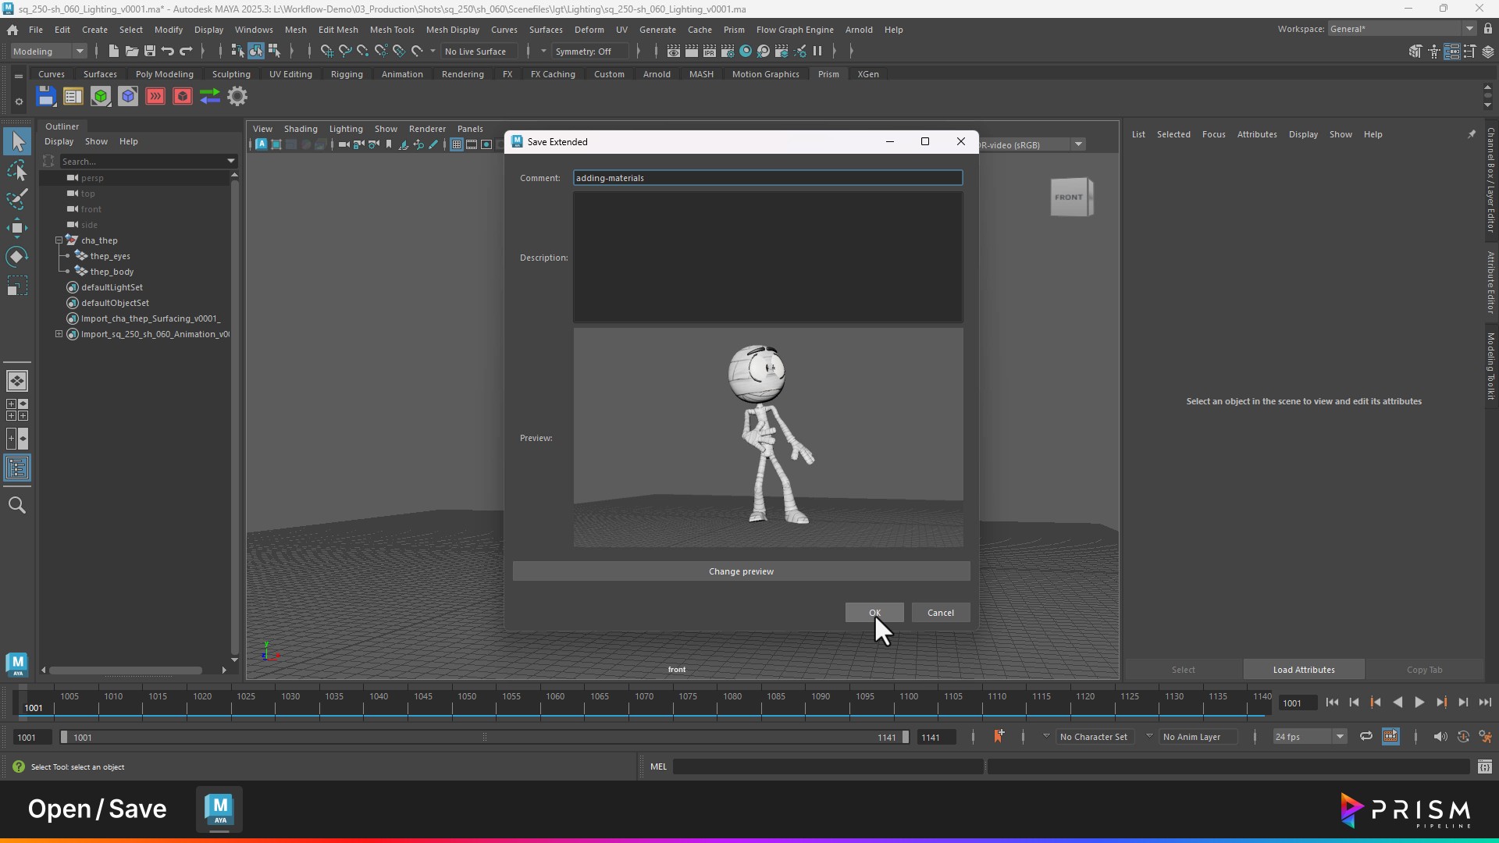Toggle the Outliner panel icon in left sidebar
Screen dimensions: 1499x843
coord(17,468)
